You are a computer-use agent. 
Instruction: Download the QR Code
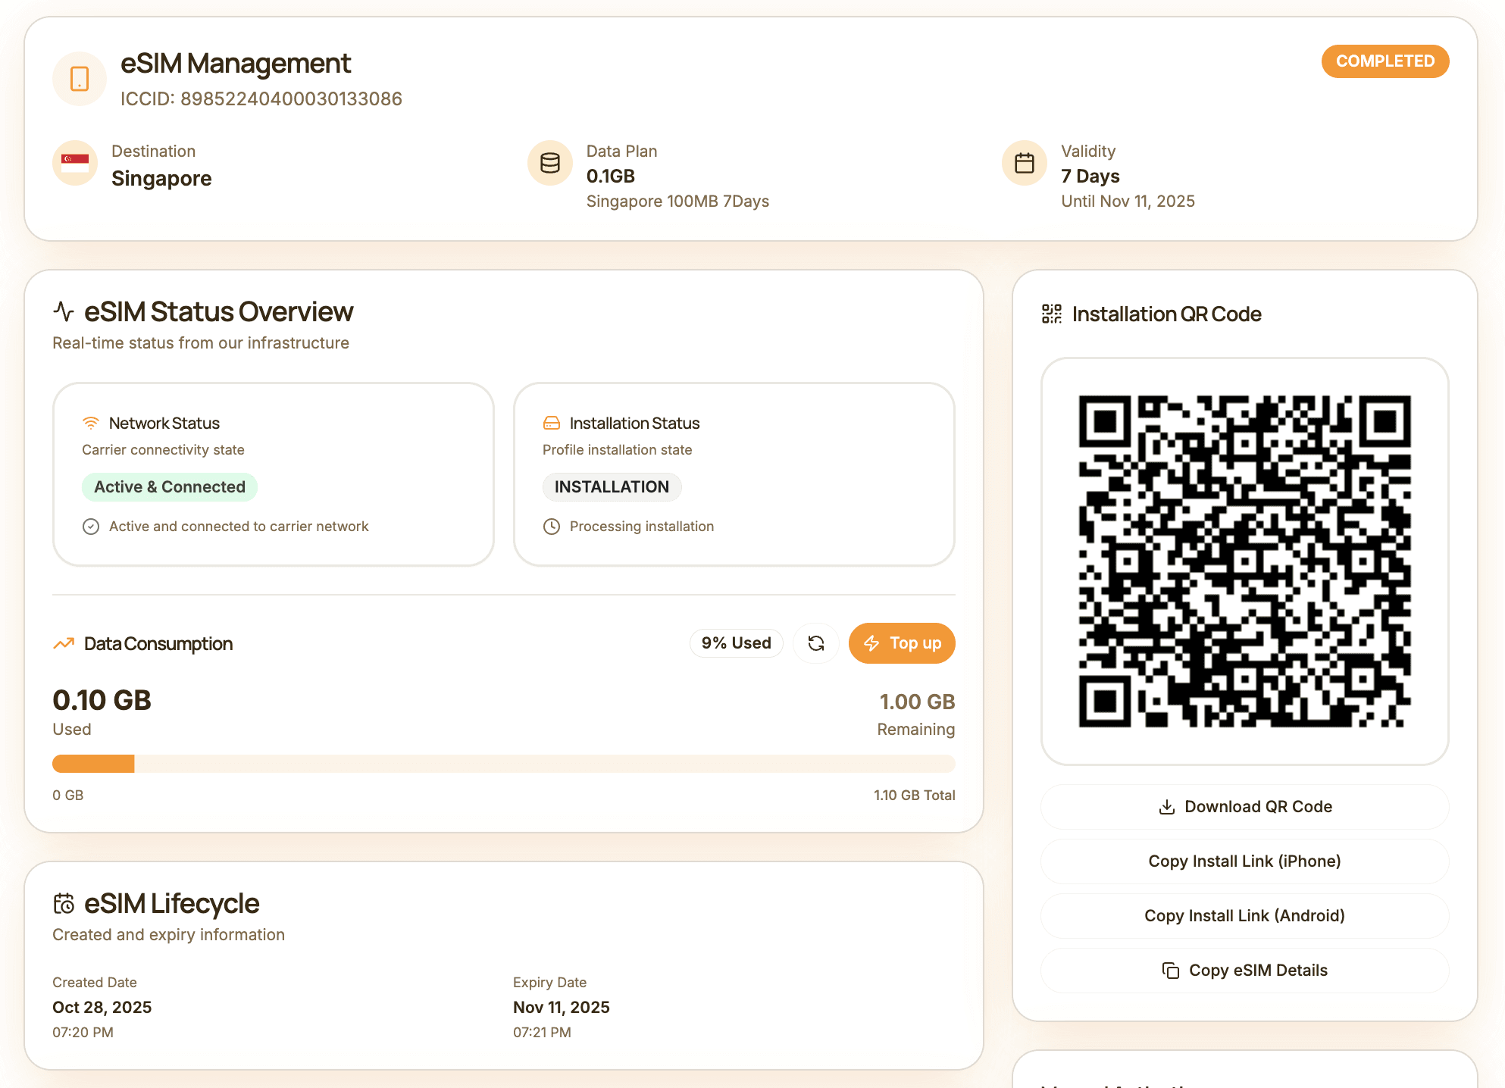1244,807
